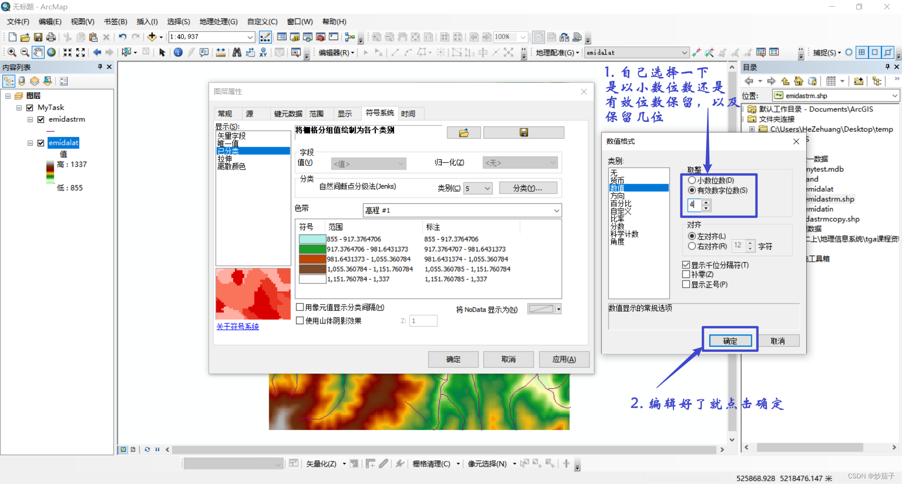
Task: Switch contents list to List By Drawing Order
Action: 9,81
